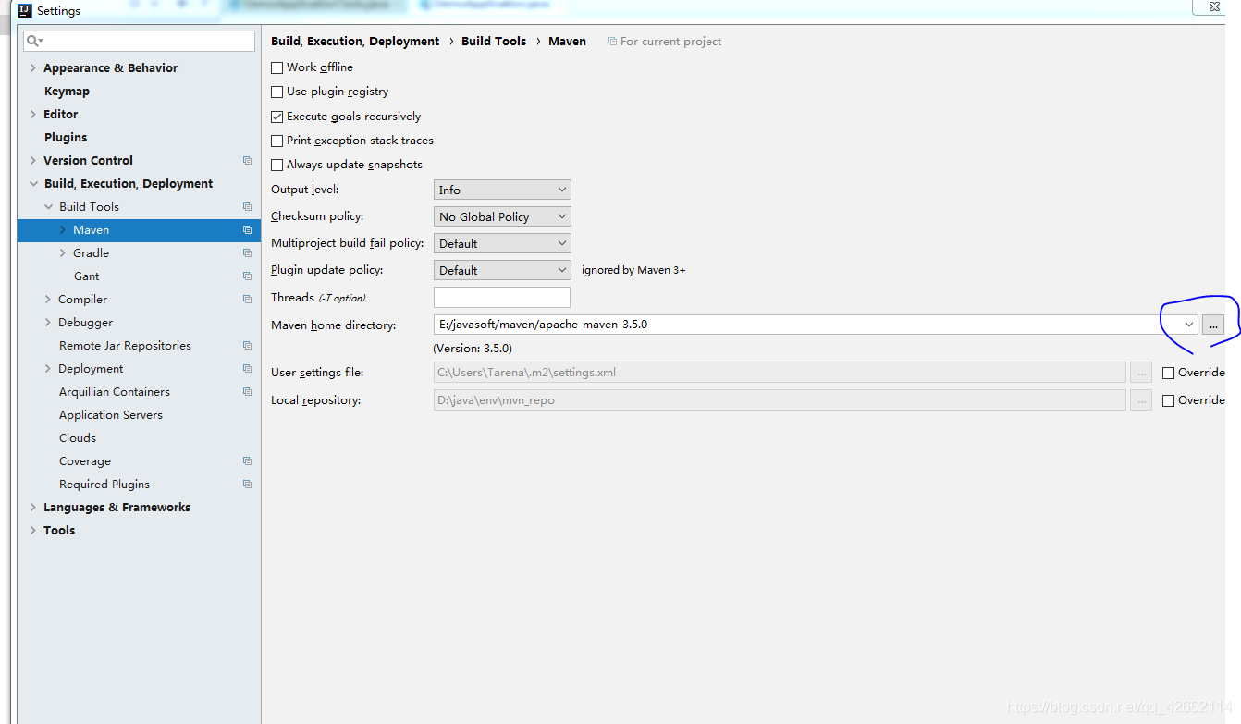Open the Checksum policy dropdown
The image size is (1241, 724).
point(502,216)
